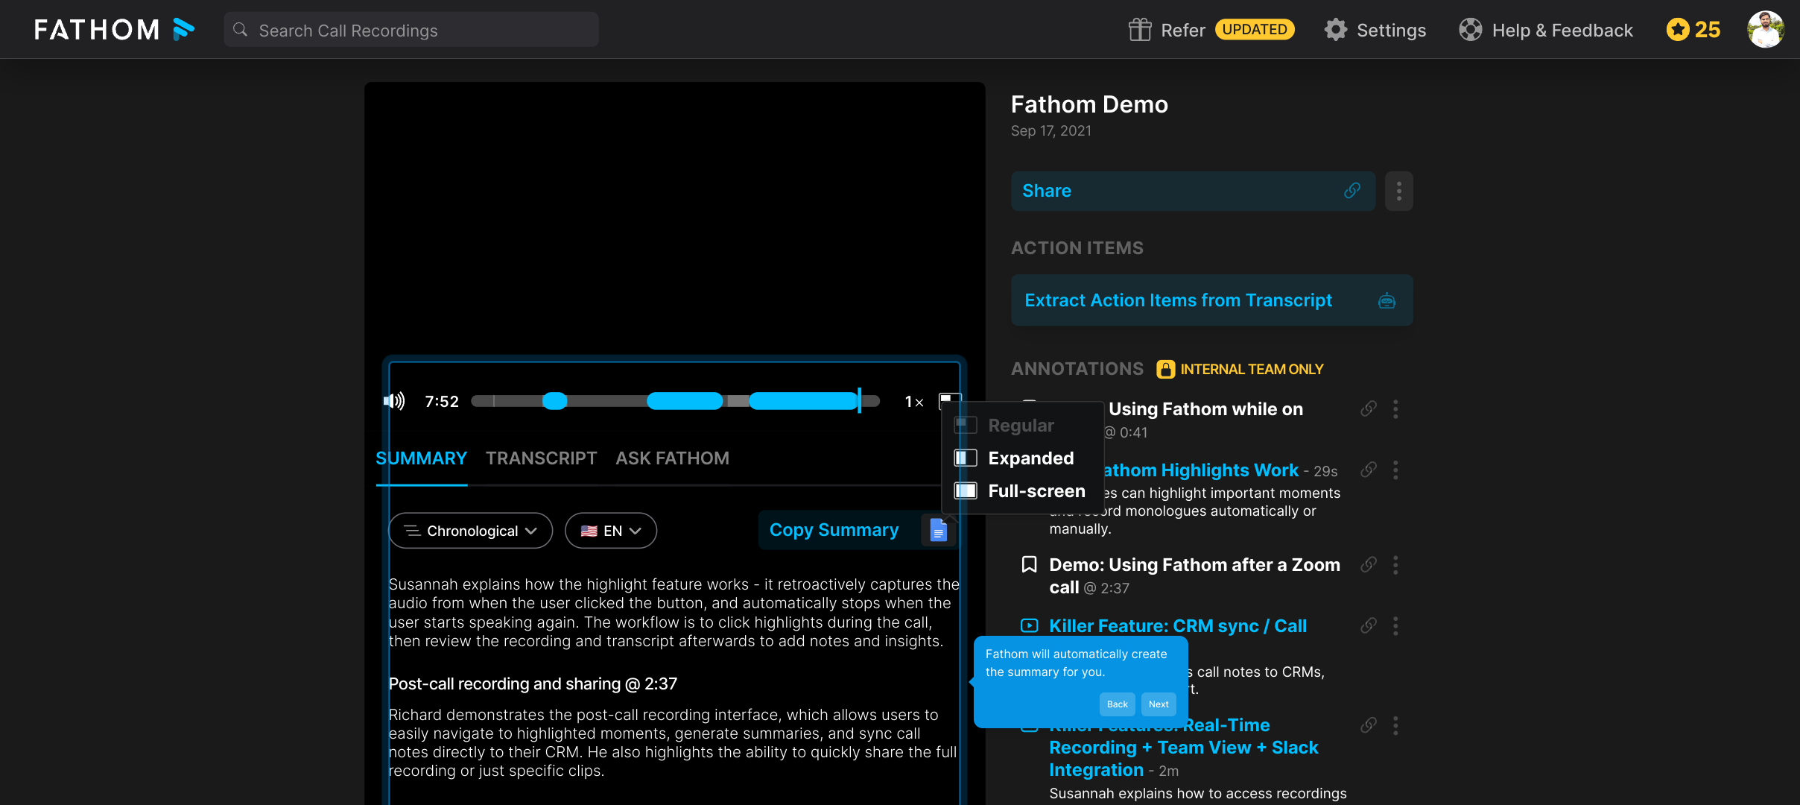Focus the Search Call Recordings field
The height and width of the screenshot is (805, 1800).
pyautogui.click(x=411, y=30)
